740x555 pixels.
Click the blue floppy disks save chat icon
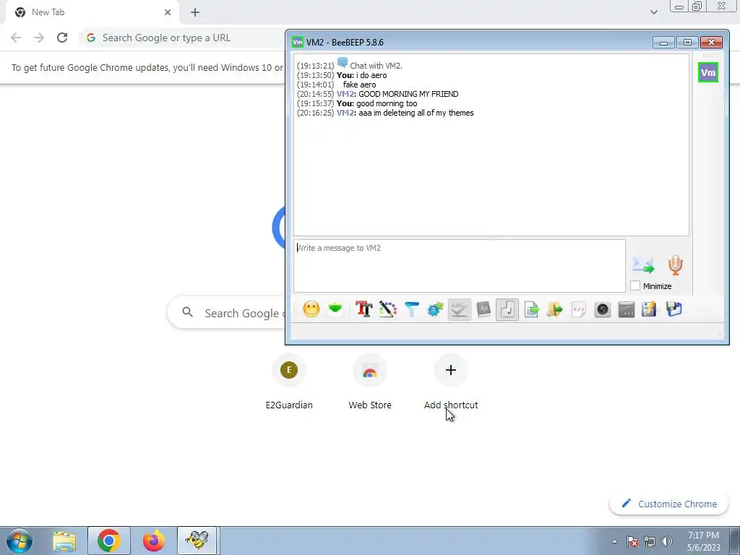pyautogui.click(x=674, y=309)
